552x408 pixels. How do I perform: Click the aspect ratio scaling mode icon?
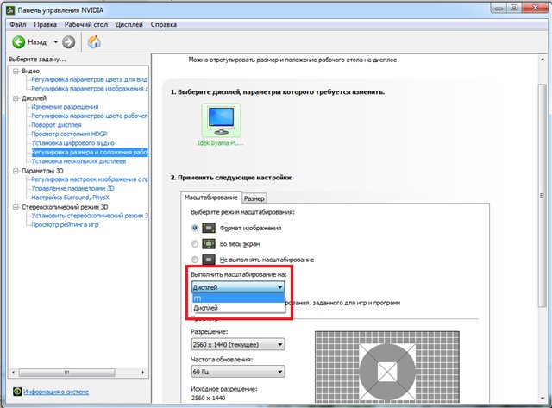(x=209, y=228)
